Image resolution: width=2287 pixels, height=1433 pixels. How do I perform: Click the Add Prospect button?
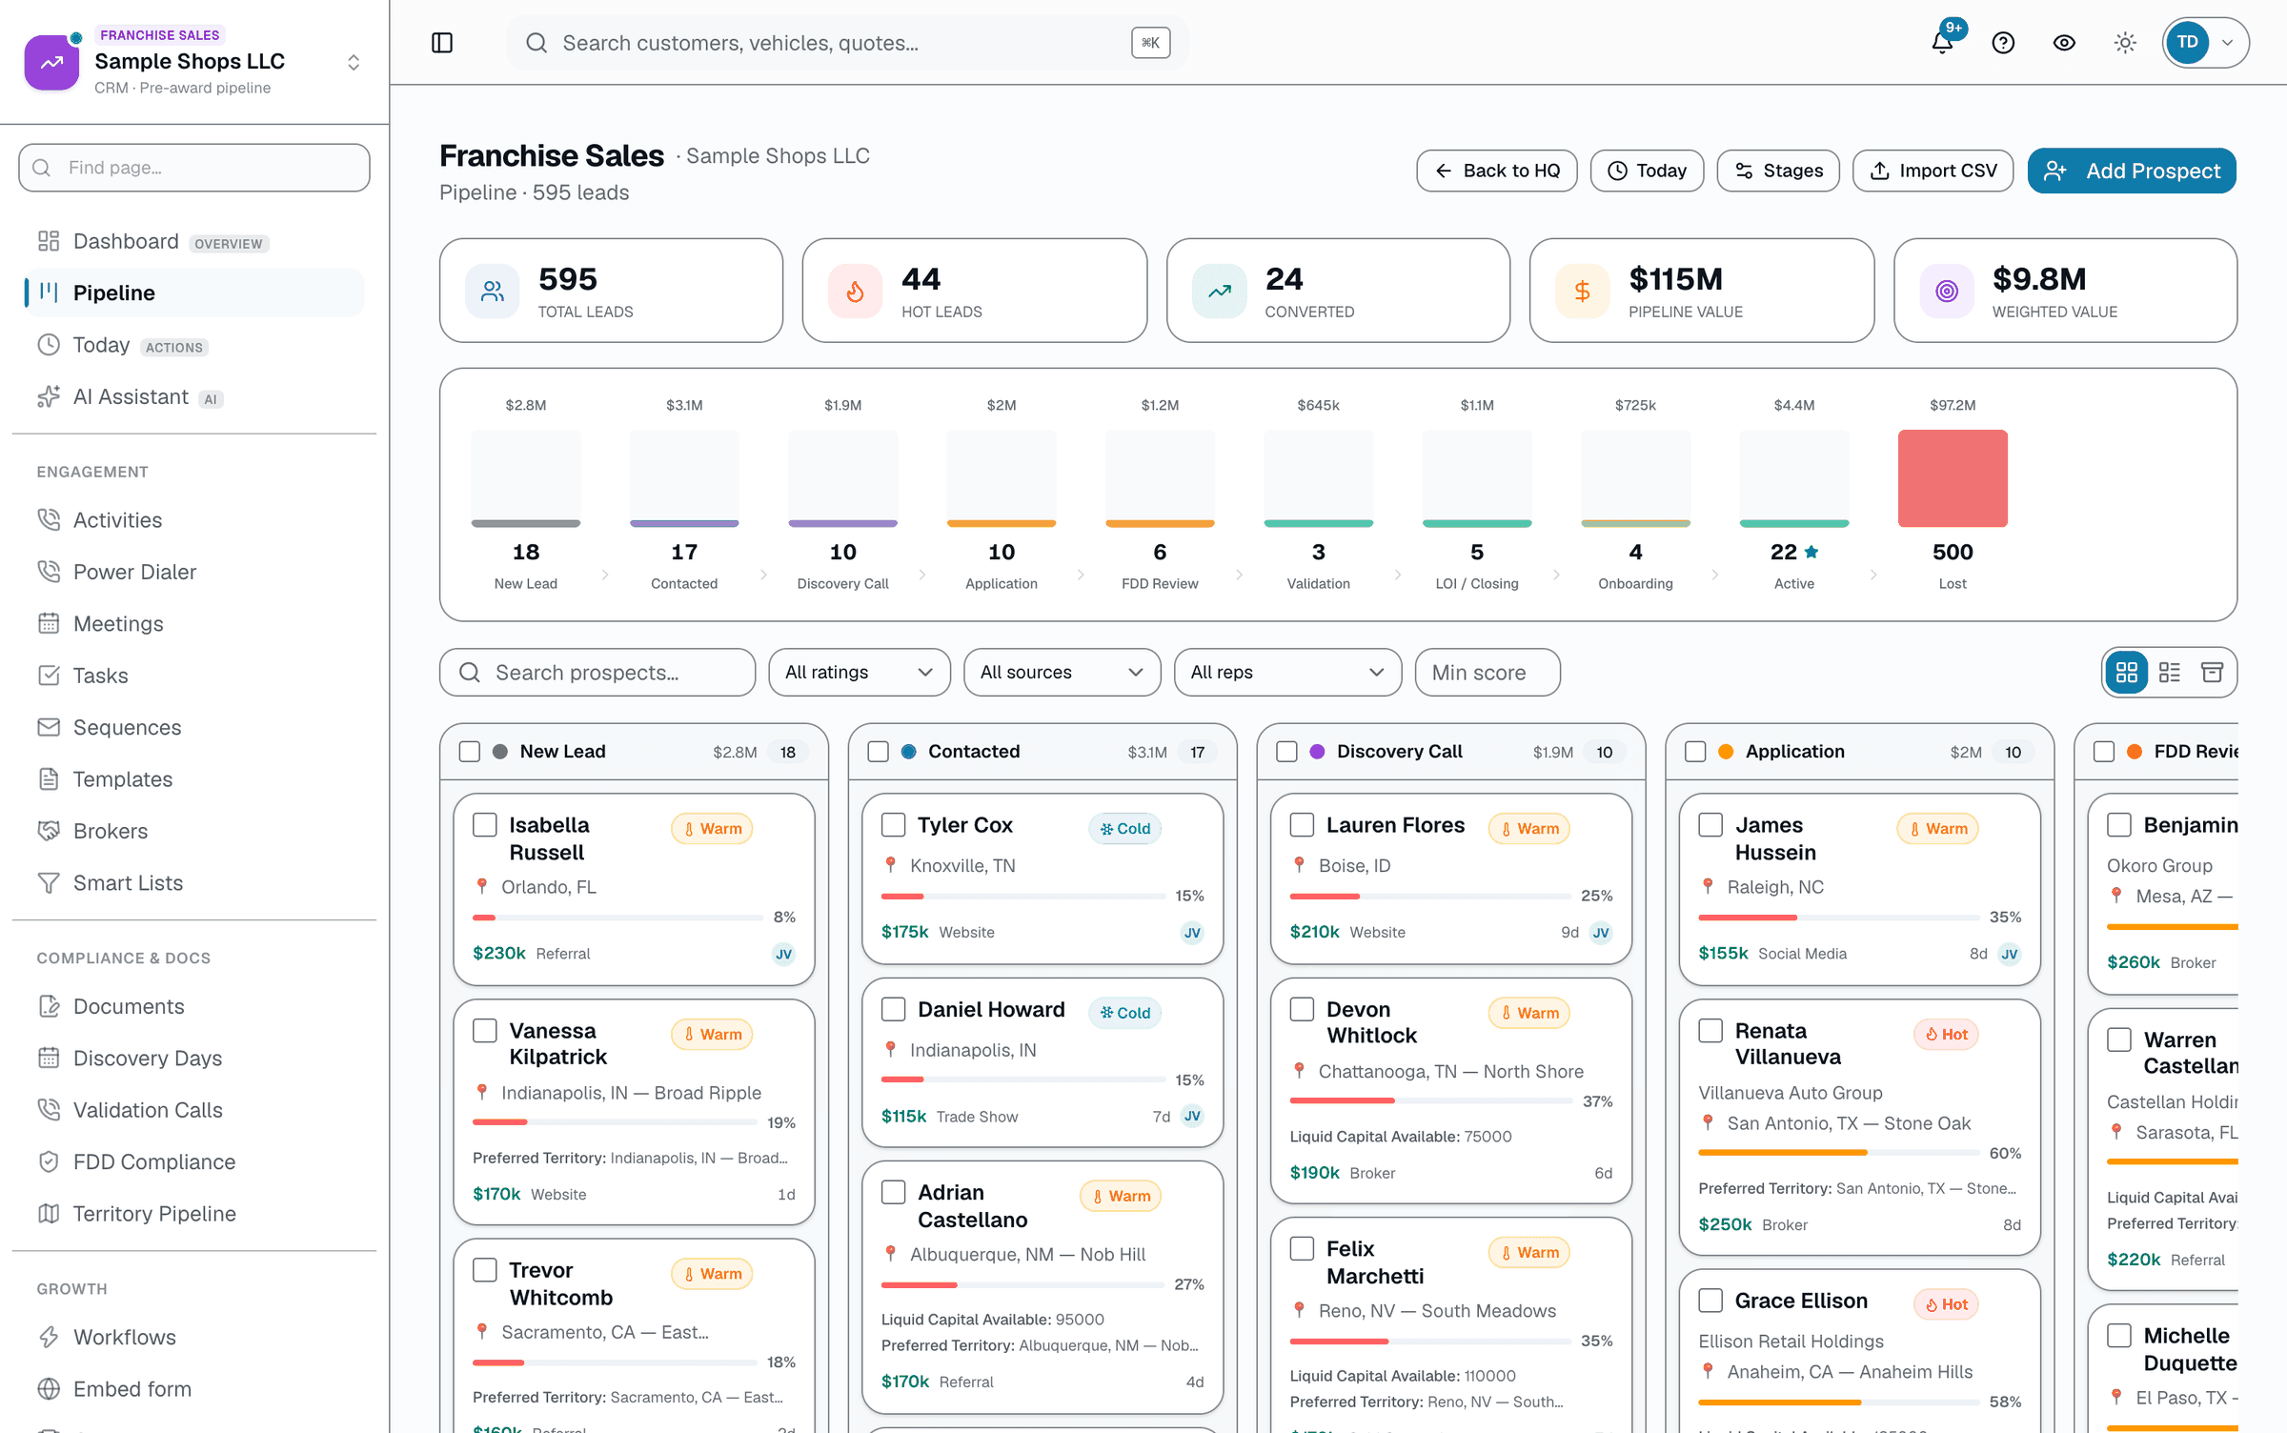2132,171
